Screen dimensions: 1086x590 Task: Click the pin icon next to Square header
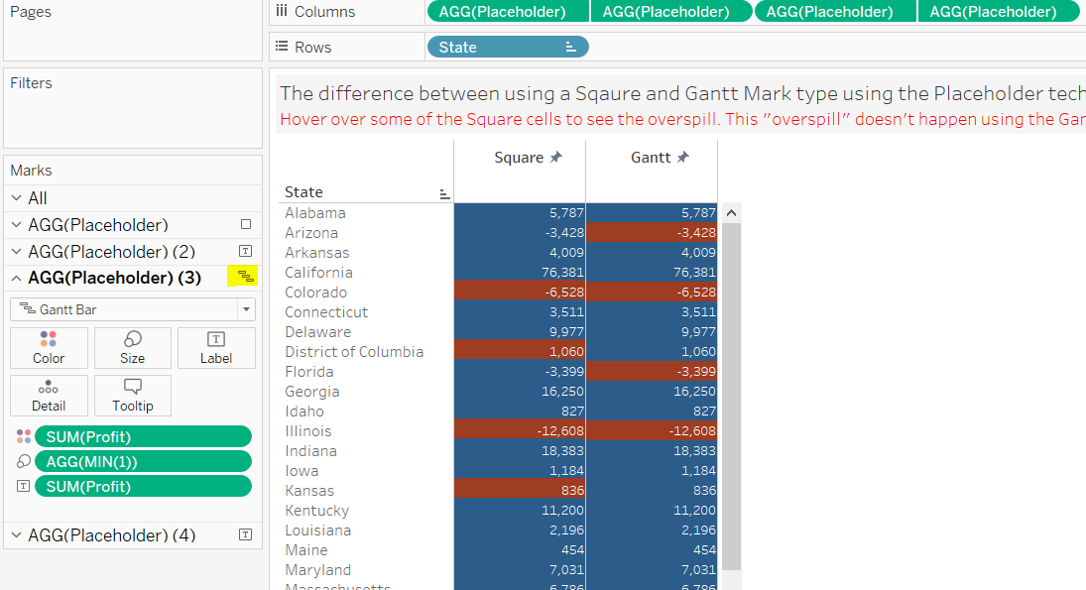click(x=556, y=158)
